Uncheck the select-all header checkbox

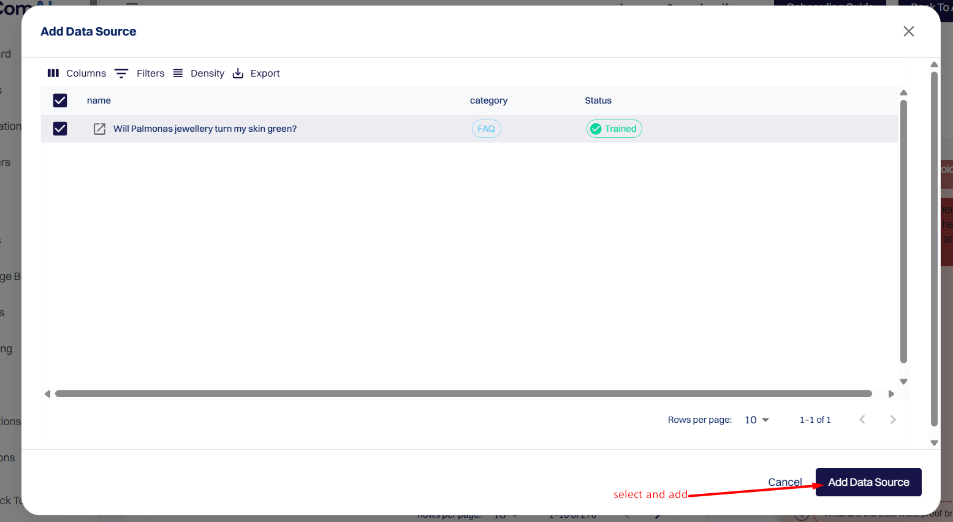60,100
